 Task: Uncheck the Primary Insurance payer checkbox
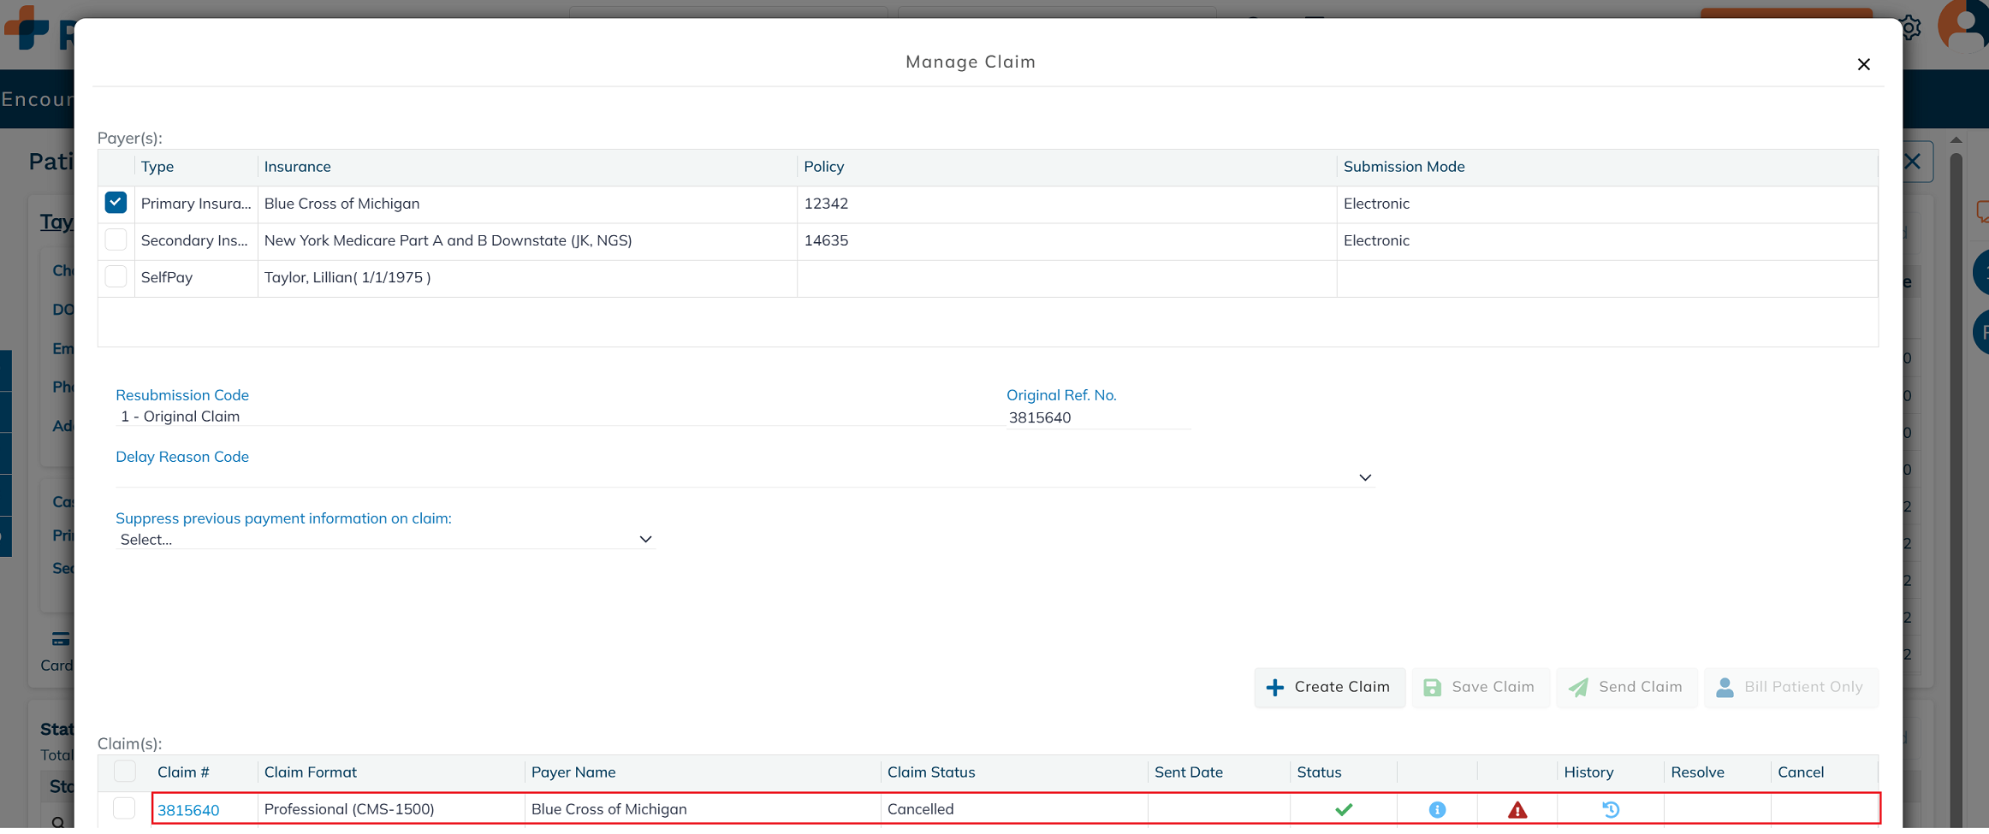click(x=116, y=203)
